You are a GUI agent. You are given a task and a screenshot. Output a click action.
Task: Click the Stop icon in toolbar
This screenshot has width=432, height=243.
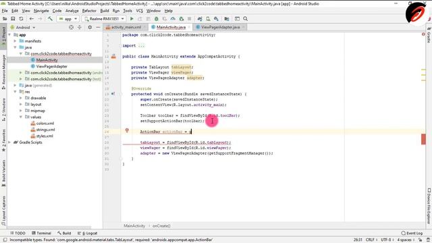pos(189,19)
